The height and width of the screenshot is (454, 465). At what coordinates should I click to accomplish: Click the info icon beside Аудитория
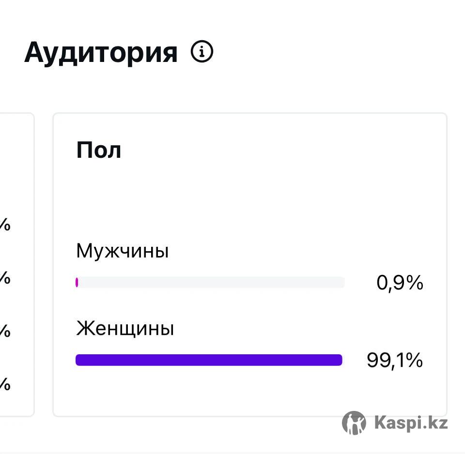(201, 52)
